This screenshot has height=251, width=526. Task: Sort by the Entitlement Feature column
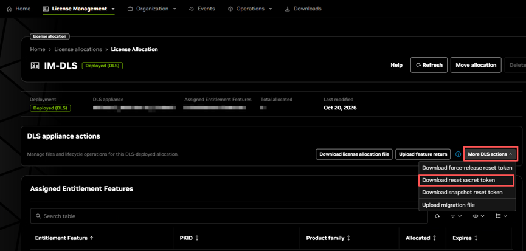tap(64, 238)
